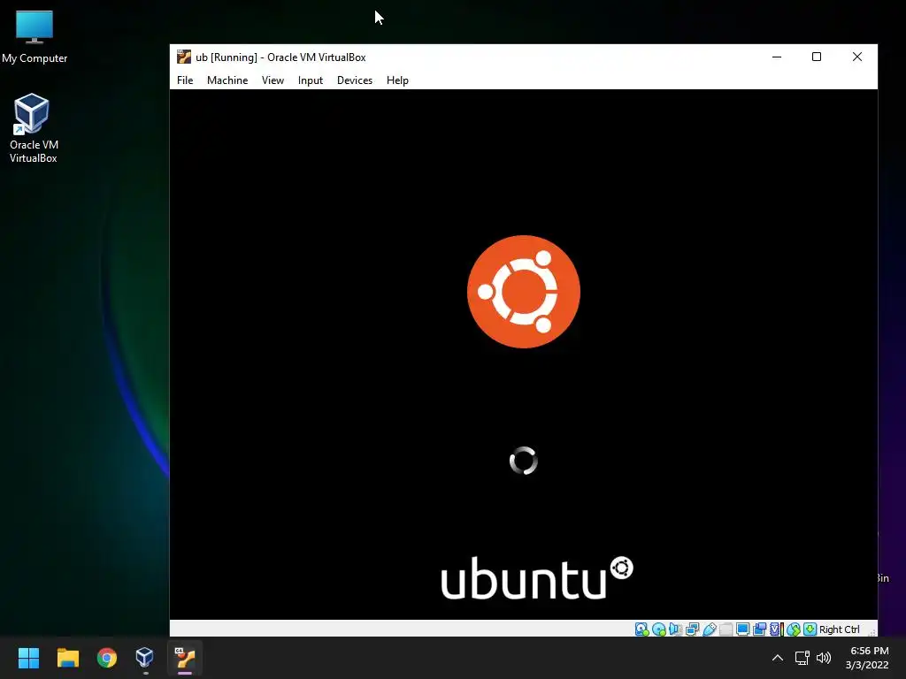Click the network adapters status icon
Image resolution: width=906 pixels, height=679 pixels.
(x=692, y=629)
